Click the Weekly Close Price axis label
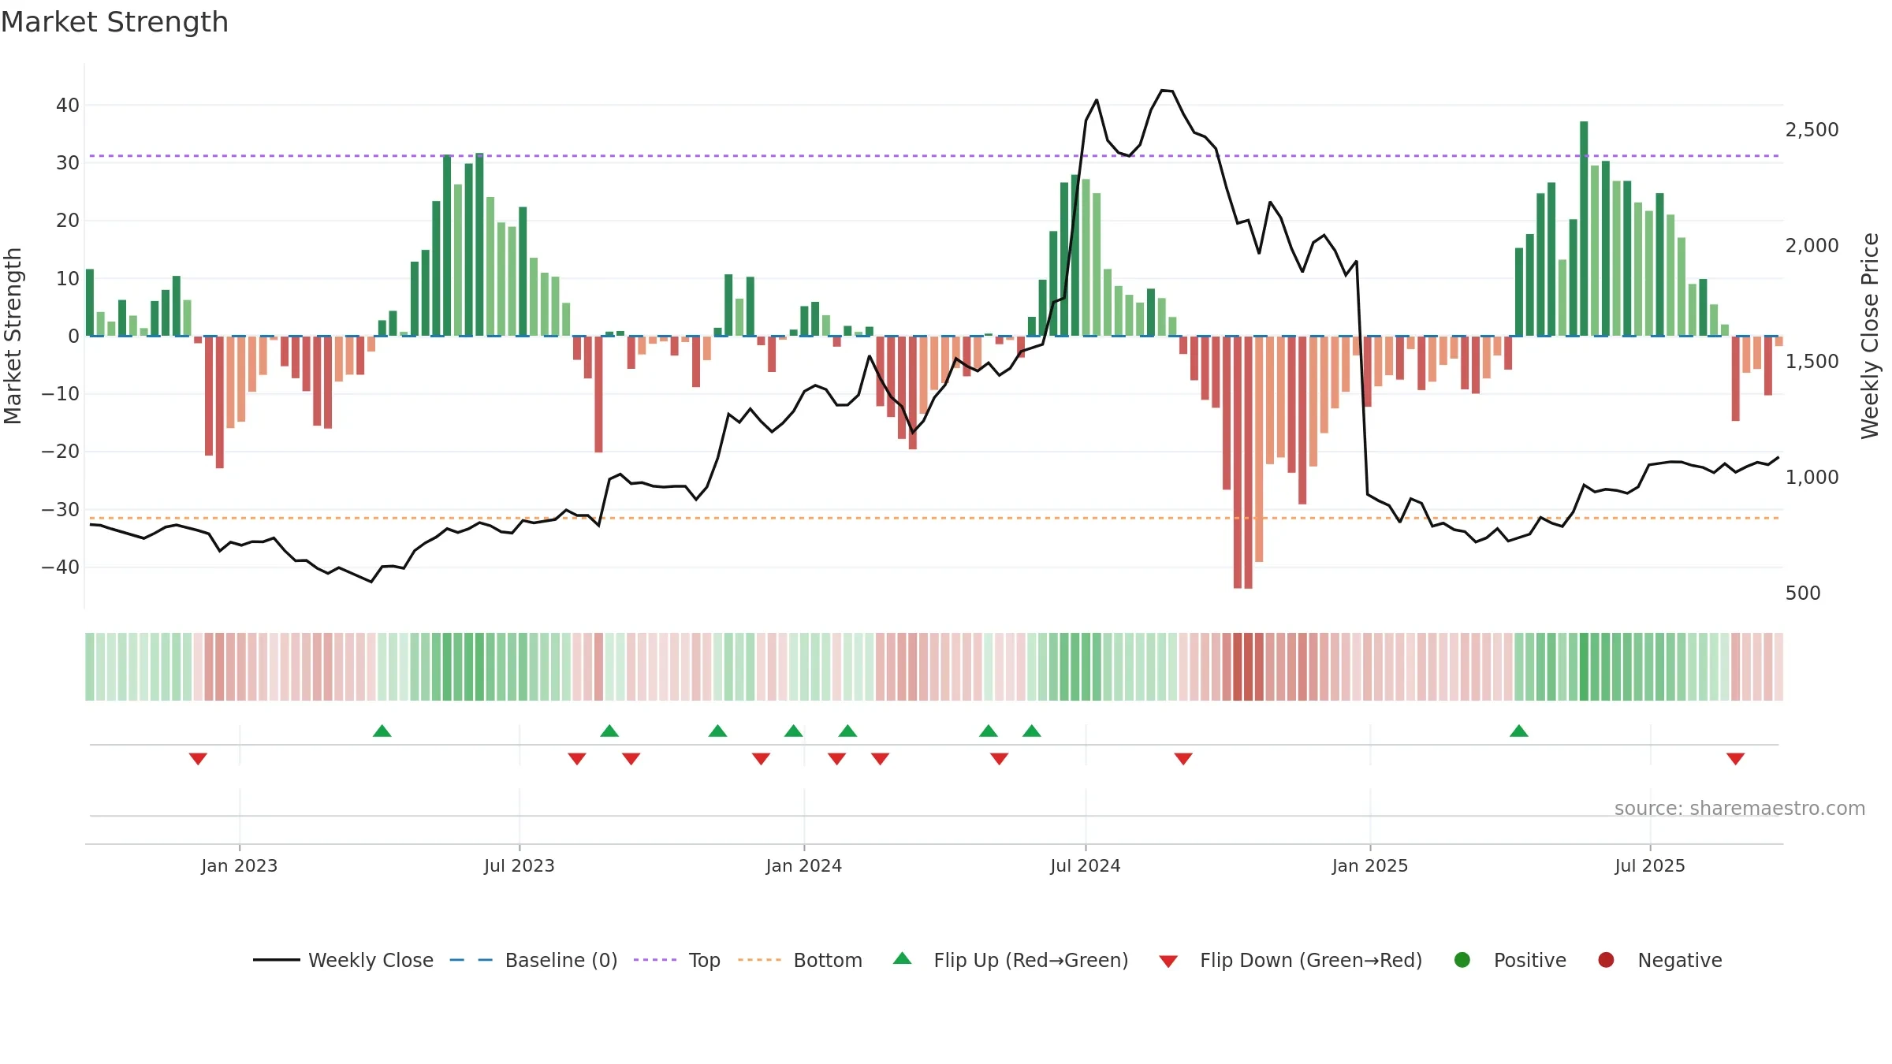1892x1064 pixels. pyautogui.click(x=1870, y=336)
